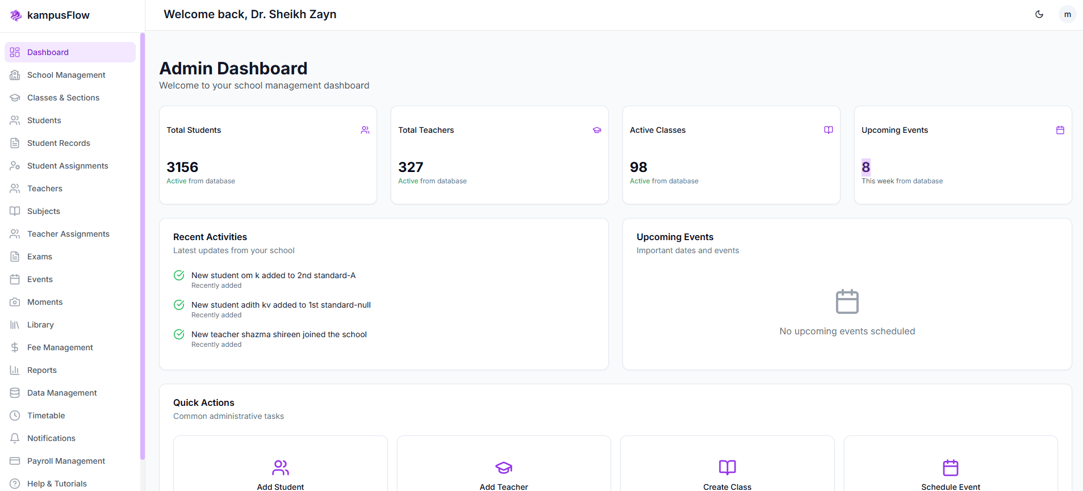Click 'New teacher shazma shireen joined' text
1083x491 pixels.
point(279,334)
